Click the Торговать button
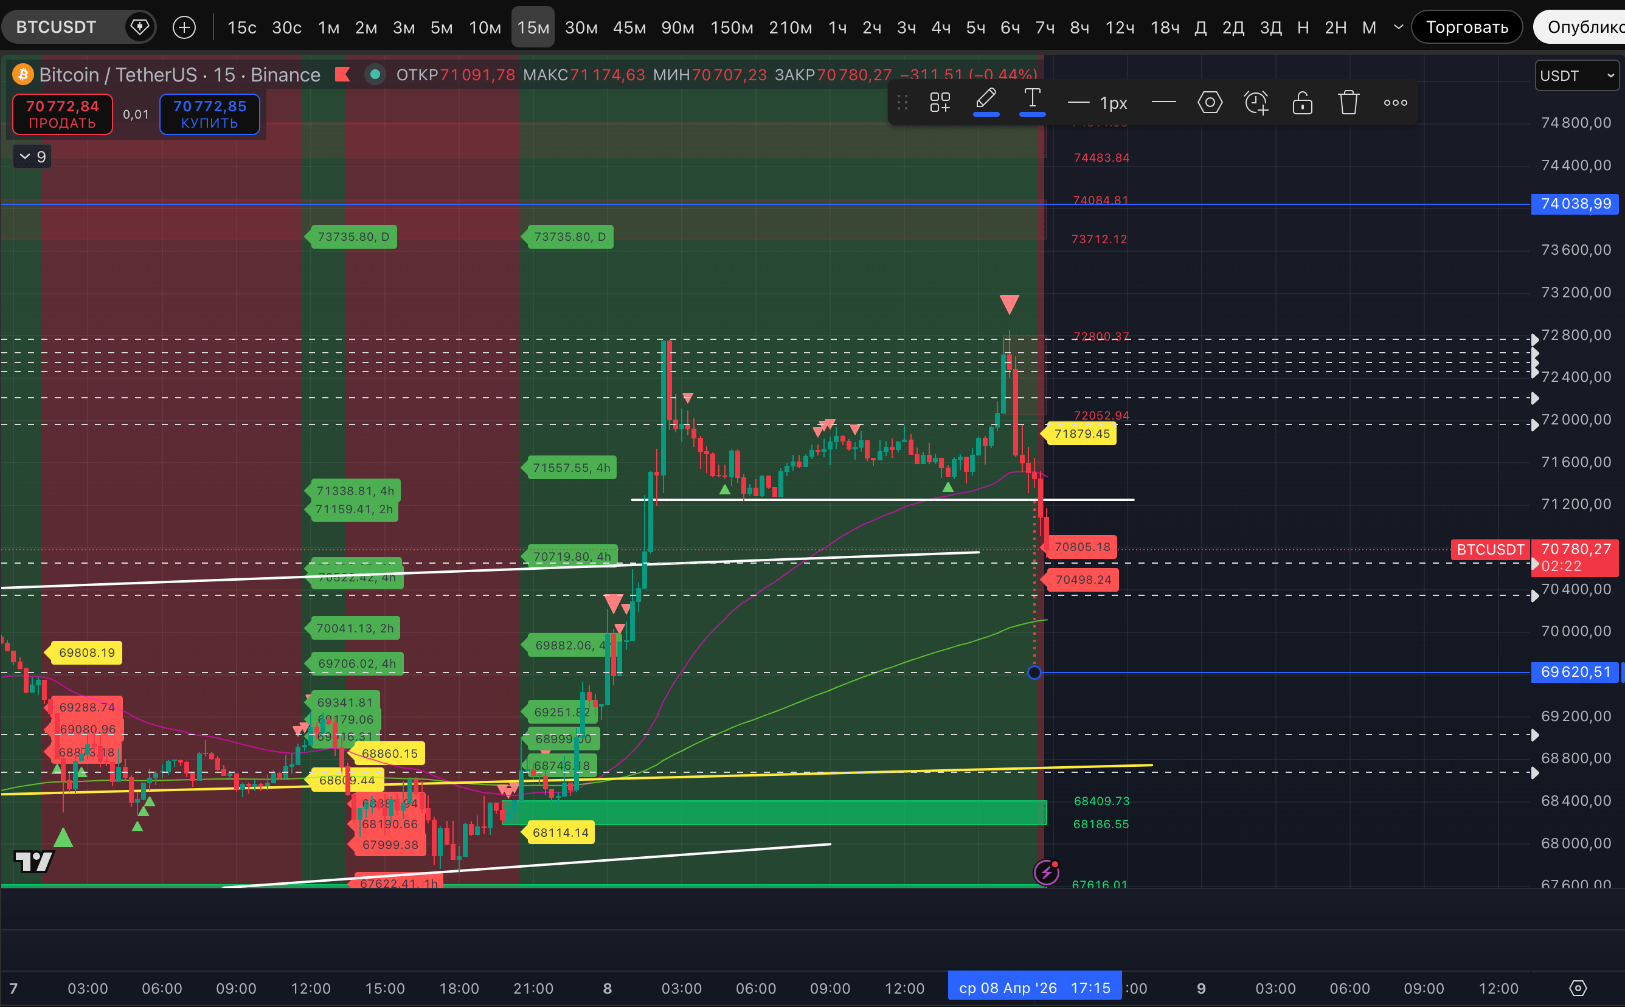The image size is (1625, 1007). [x=1466, y=27]
